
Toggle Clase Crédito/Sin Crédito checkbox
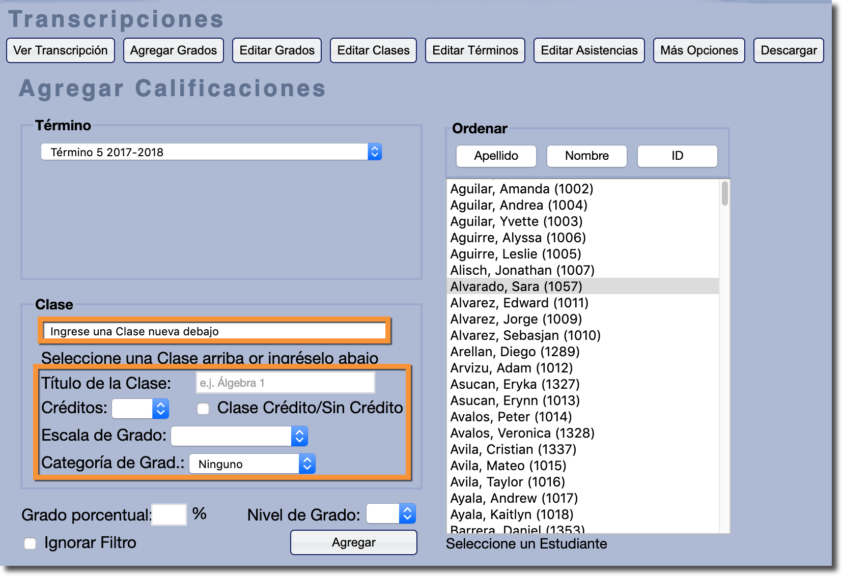coord(203,409)
